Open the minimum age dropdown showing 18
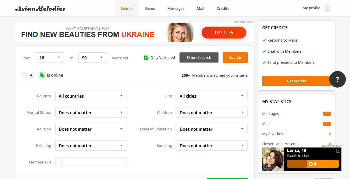The height and width of the screenshot is (179, 350). click(x=50, y=58)
